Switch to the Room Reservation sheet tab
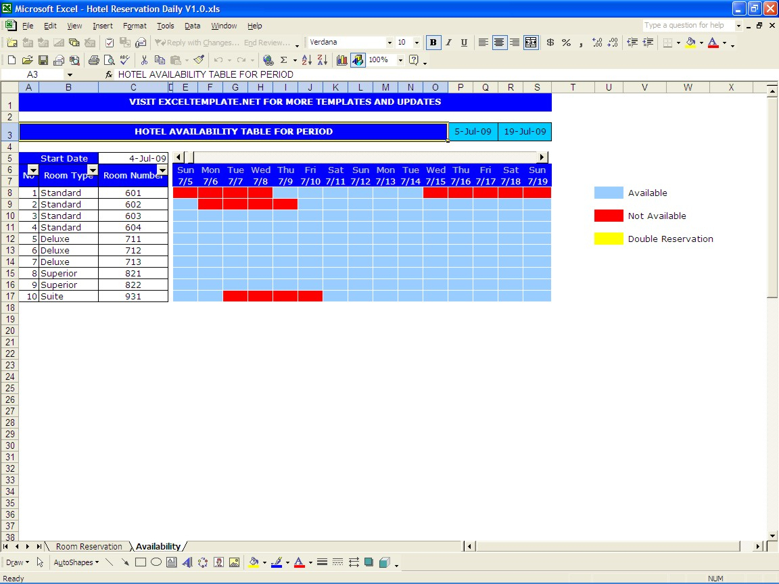The width and height of the screenshot is (779, 584). tap(89, 547)
